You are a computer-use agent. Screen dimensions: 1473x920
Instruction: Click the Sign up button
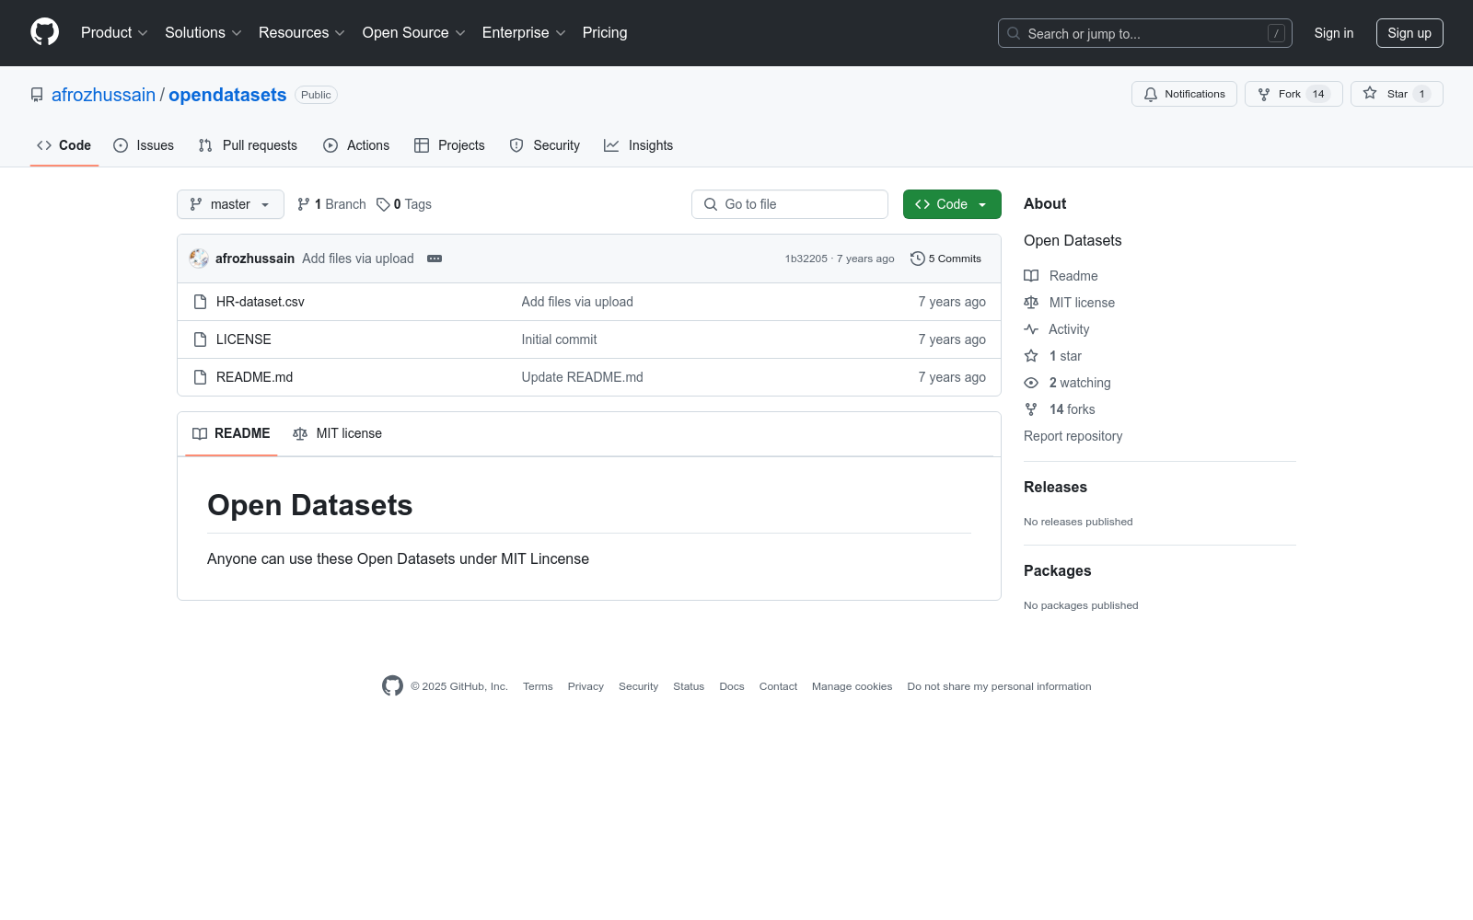tap(1409, 33)
